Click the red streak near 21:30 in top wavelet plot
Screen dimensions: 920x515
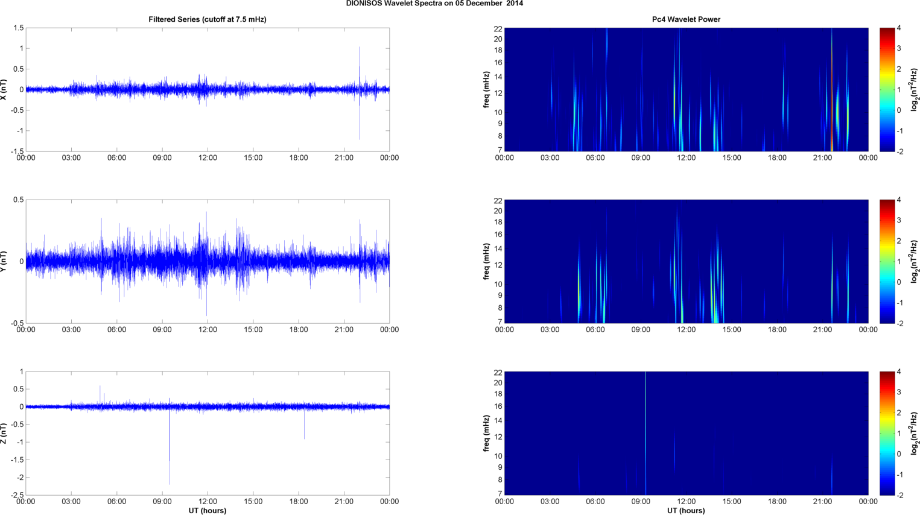(x=831, y=89)
